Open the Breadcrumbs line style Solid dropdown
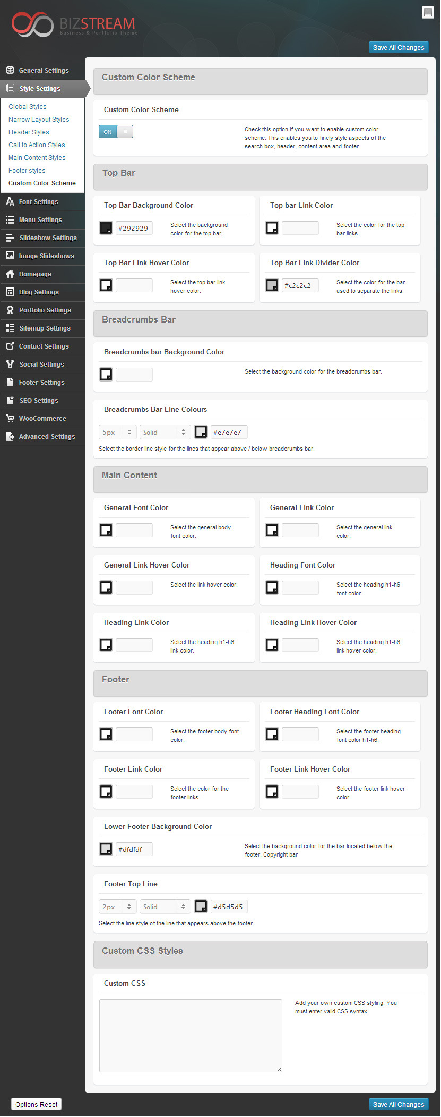Screen dimensions: 441x1117 [x=165, y=433]
